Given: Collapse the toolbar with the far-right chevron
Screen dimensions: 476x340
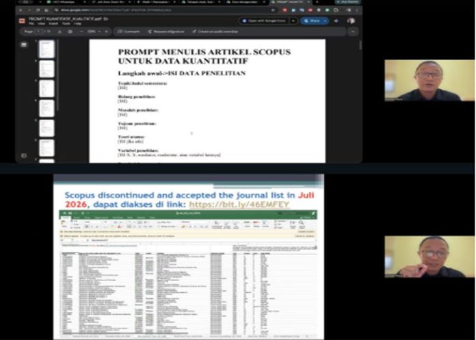Looking at the screenshot, I should click(353, 31).
